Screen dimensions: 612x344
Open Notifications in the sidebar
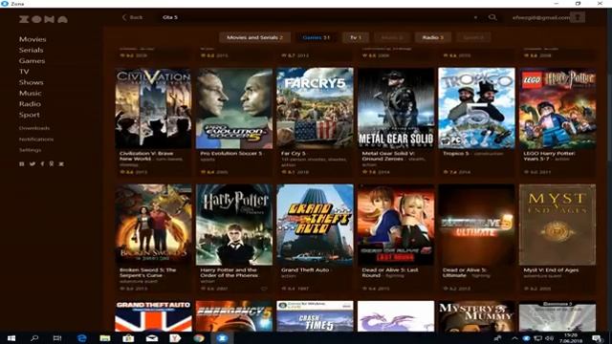point(36,139)
